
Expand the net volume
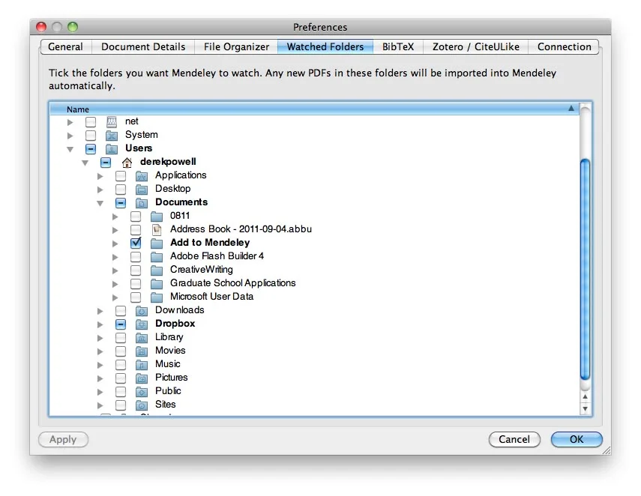tap(70, 122)
